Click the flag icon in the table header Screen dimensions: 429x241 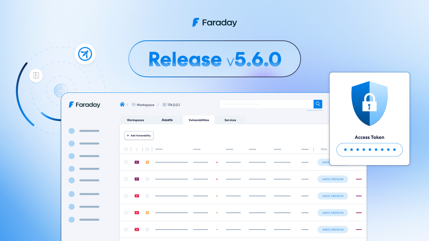(x=147, y=149)
